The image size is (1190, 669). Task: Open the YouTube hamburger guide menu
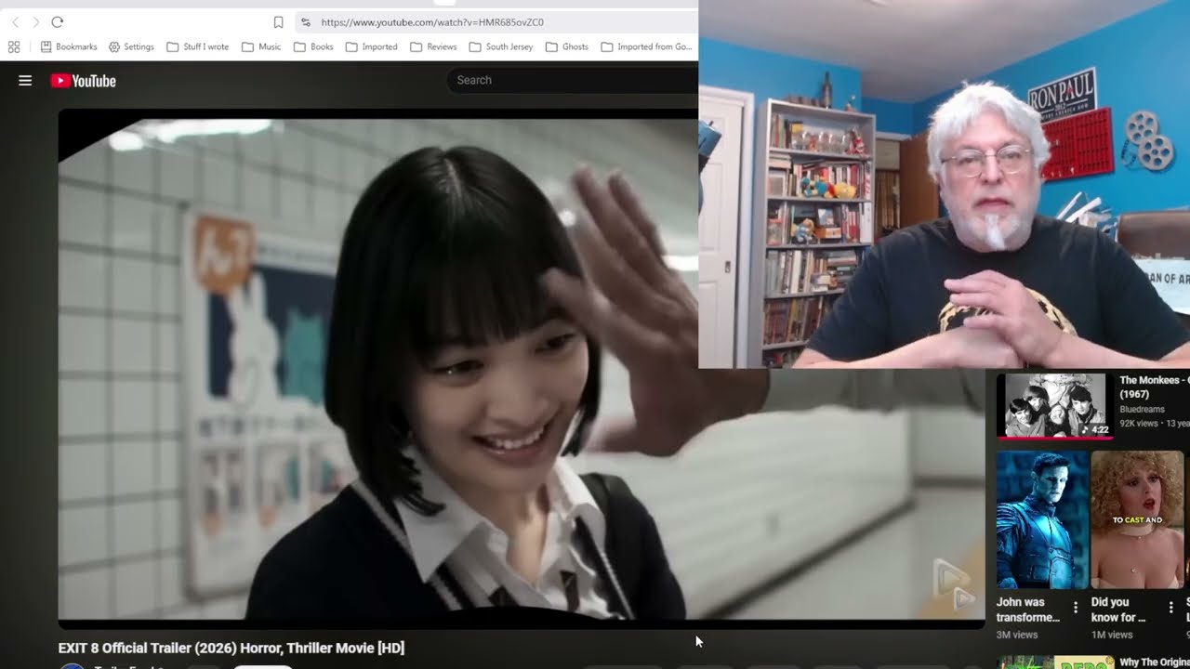tap(25, 81)
